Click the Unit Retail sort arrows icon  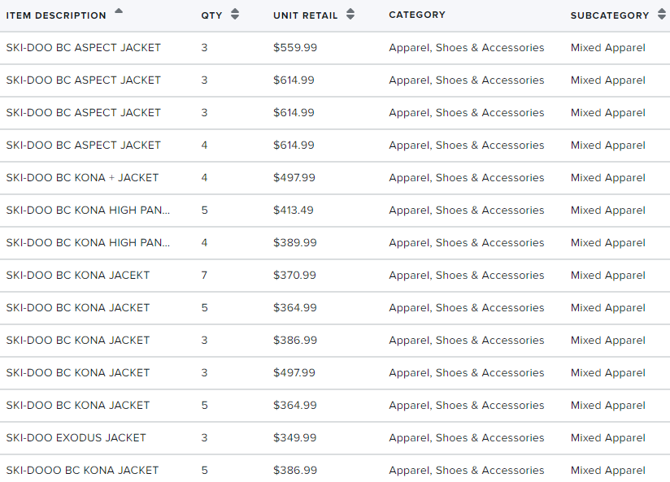pyautogui.click(x=350, y=14)
